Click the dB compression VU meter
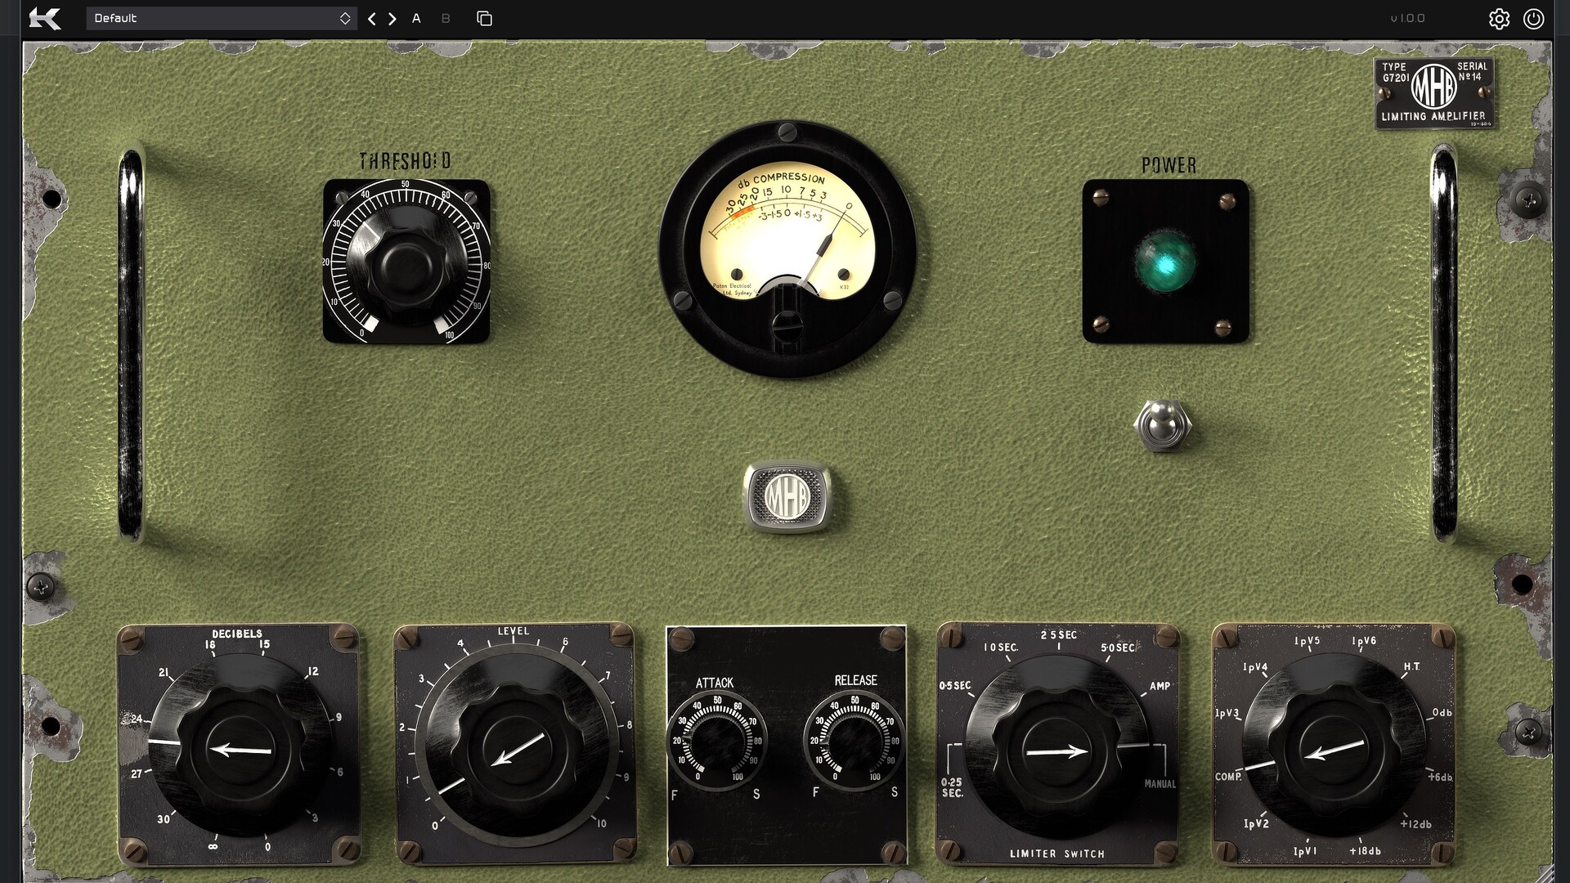The image size is (1570, 883). [x=787, y=249]
